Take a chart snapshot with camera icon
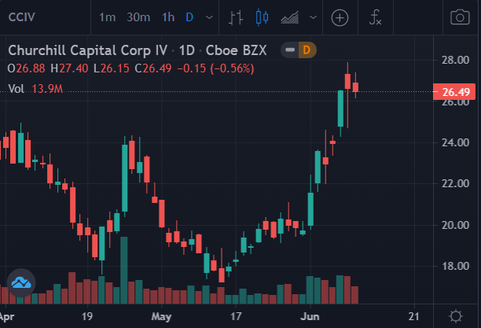 tap(460, 17)
